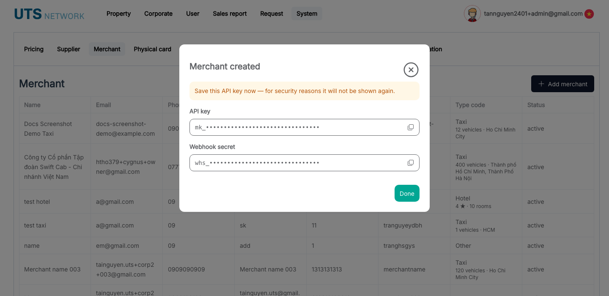Viewport: 609px width, 296px height.
Task: Switch to the Physical card tab
Action: [152, 49]
